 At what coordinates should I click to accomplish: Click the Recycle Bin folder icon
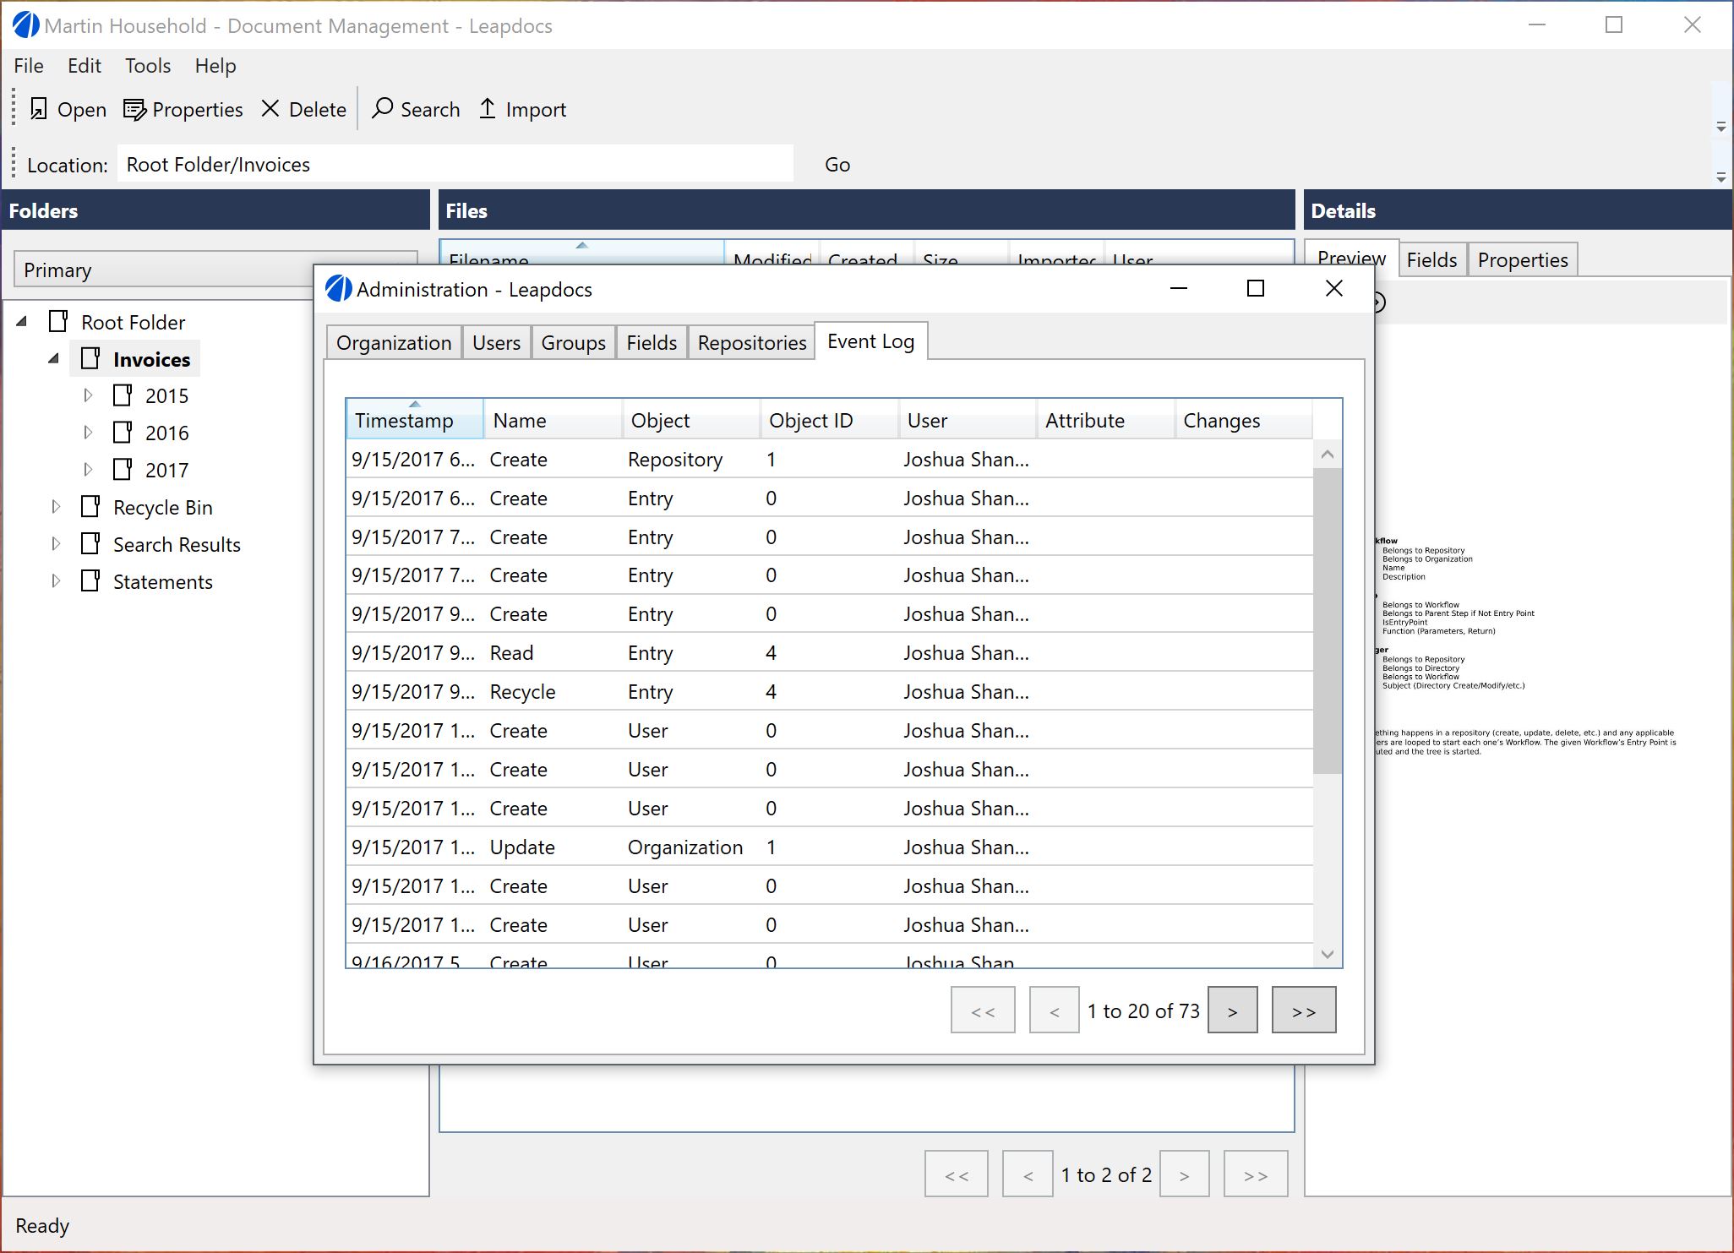click(90, 507)
